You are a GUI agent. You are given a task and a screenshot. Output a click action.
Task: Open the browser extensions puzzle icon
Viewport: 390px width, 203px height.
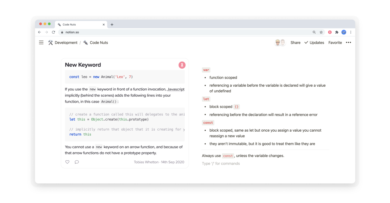tap(337, 32)
